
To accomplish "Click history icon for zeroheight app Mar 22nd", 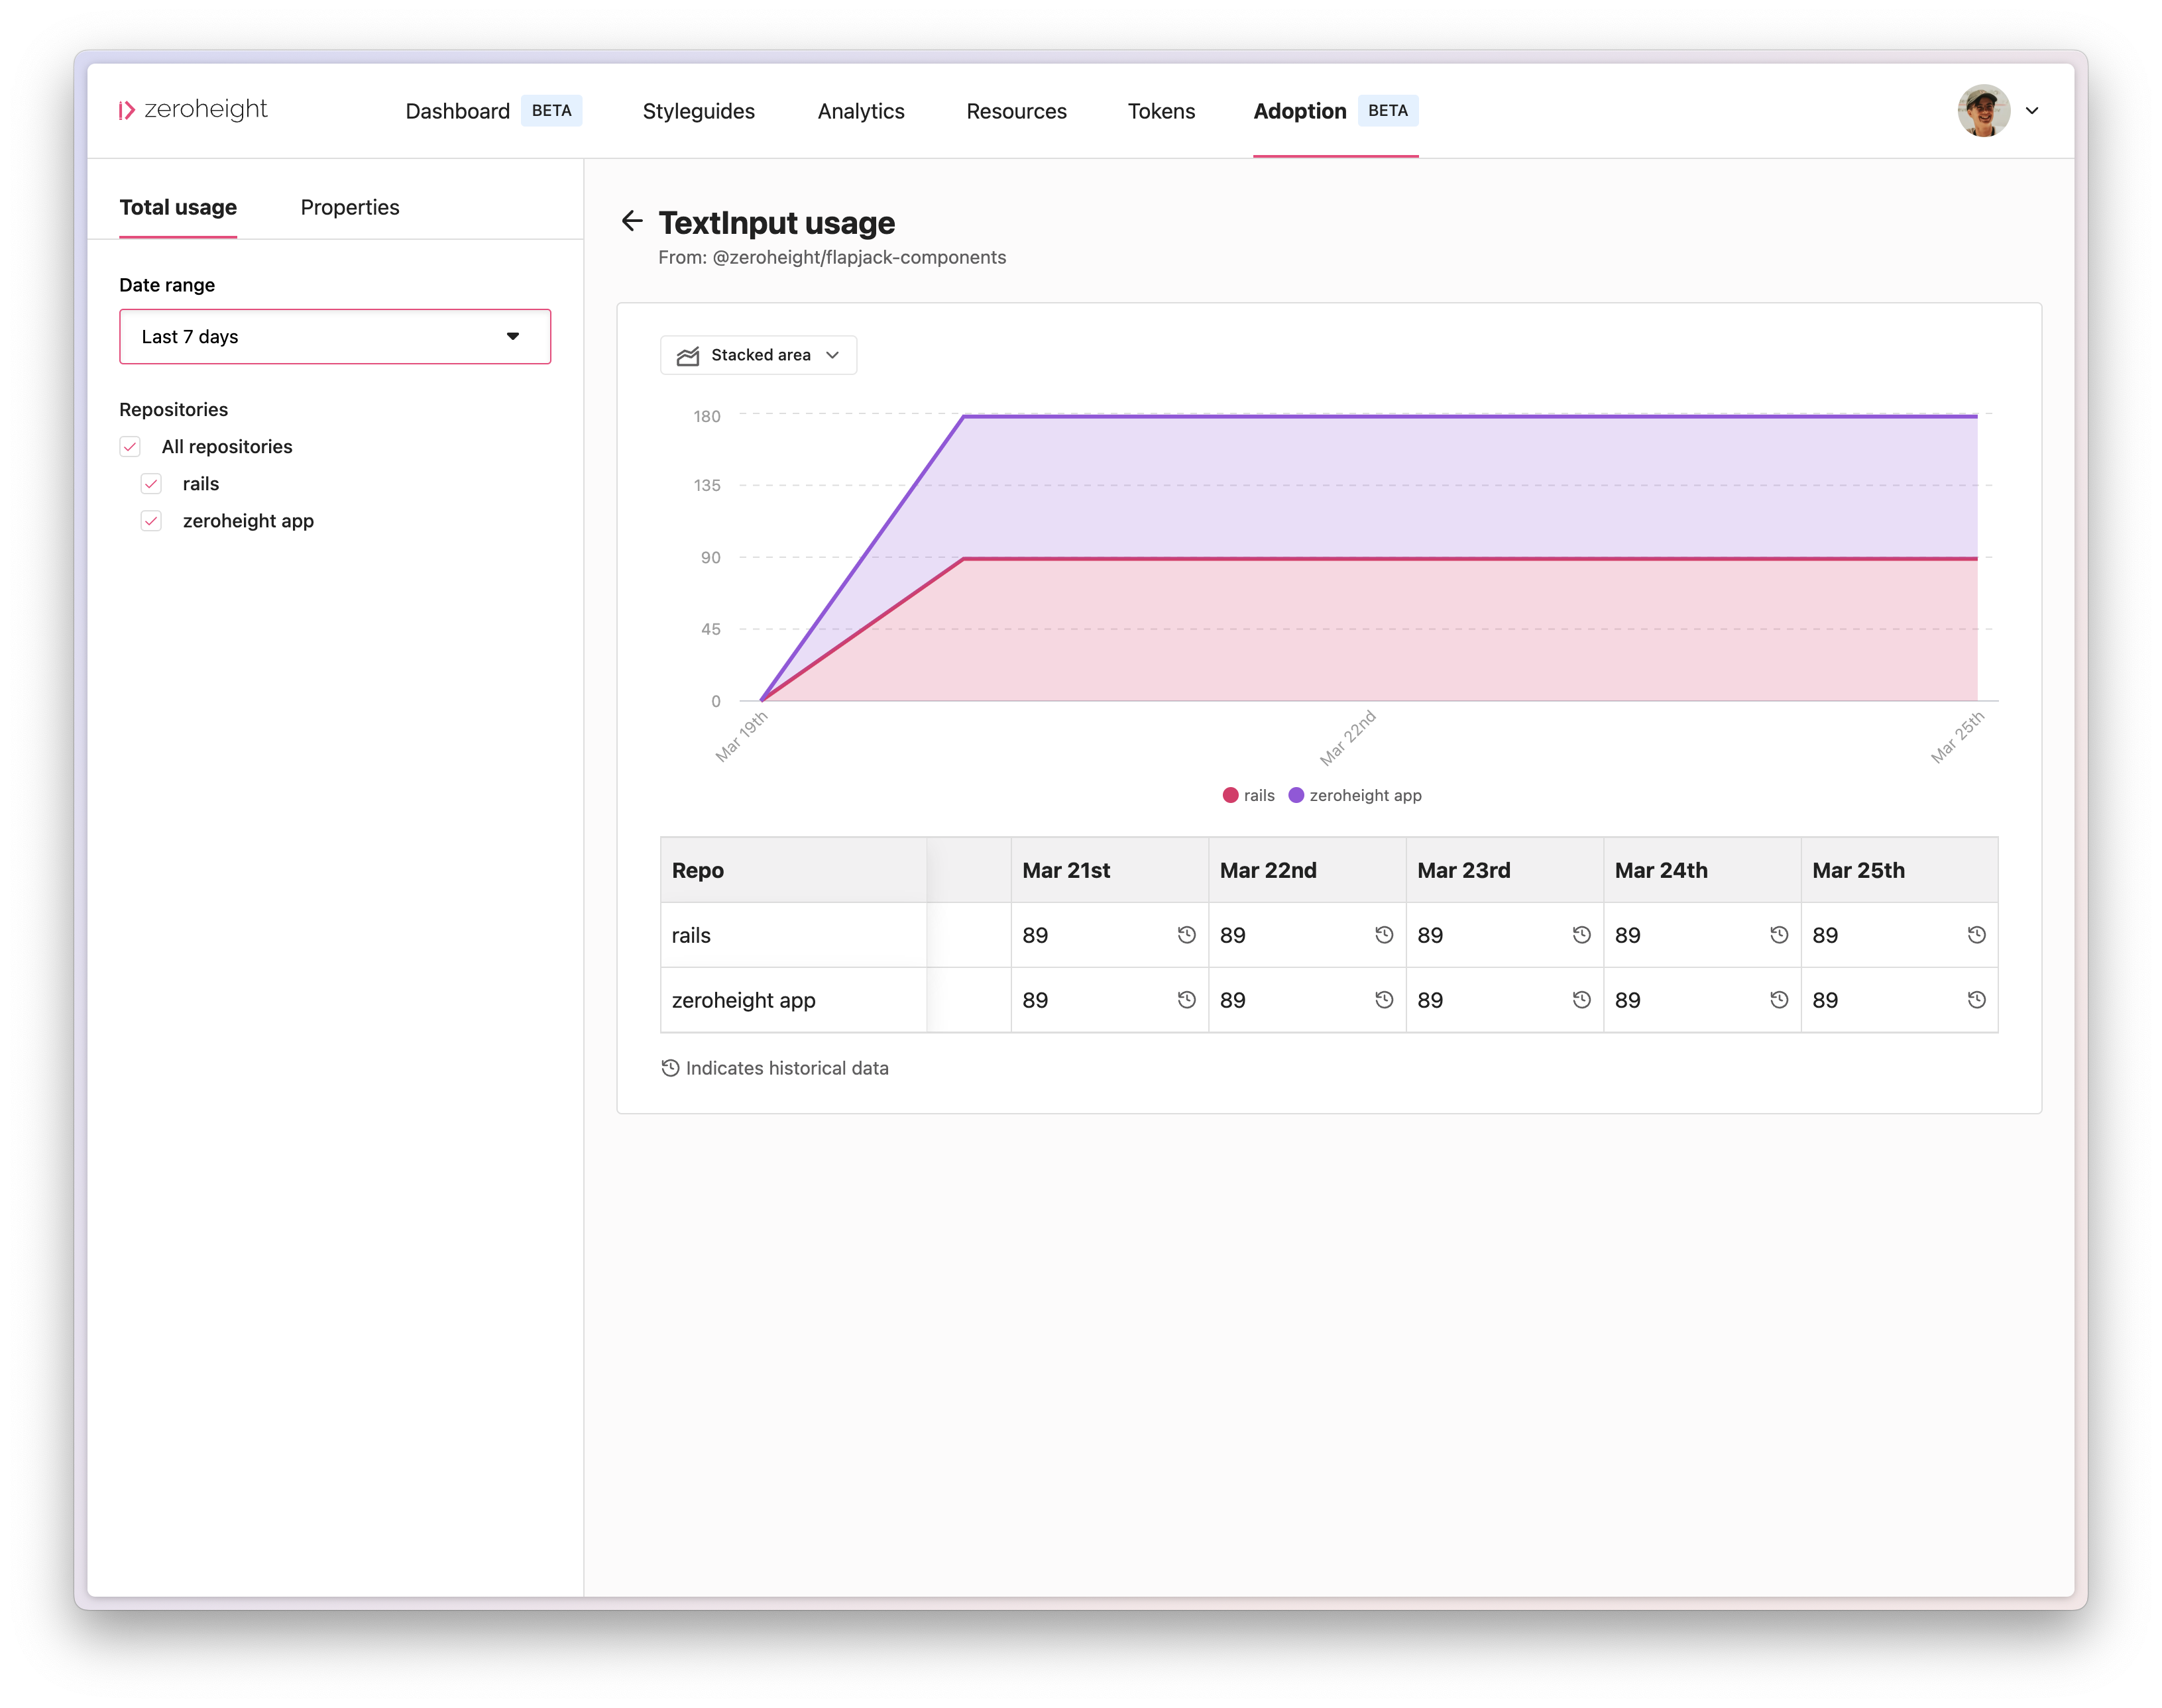I will click(x=1384, y=1000).
